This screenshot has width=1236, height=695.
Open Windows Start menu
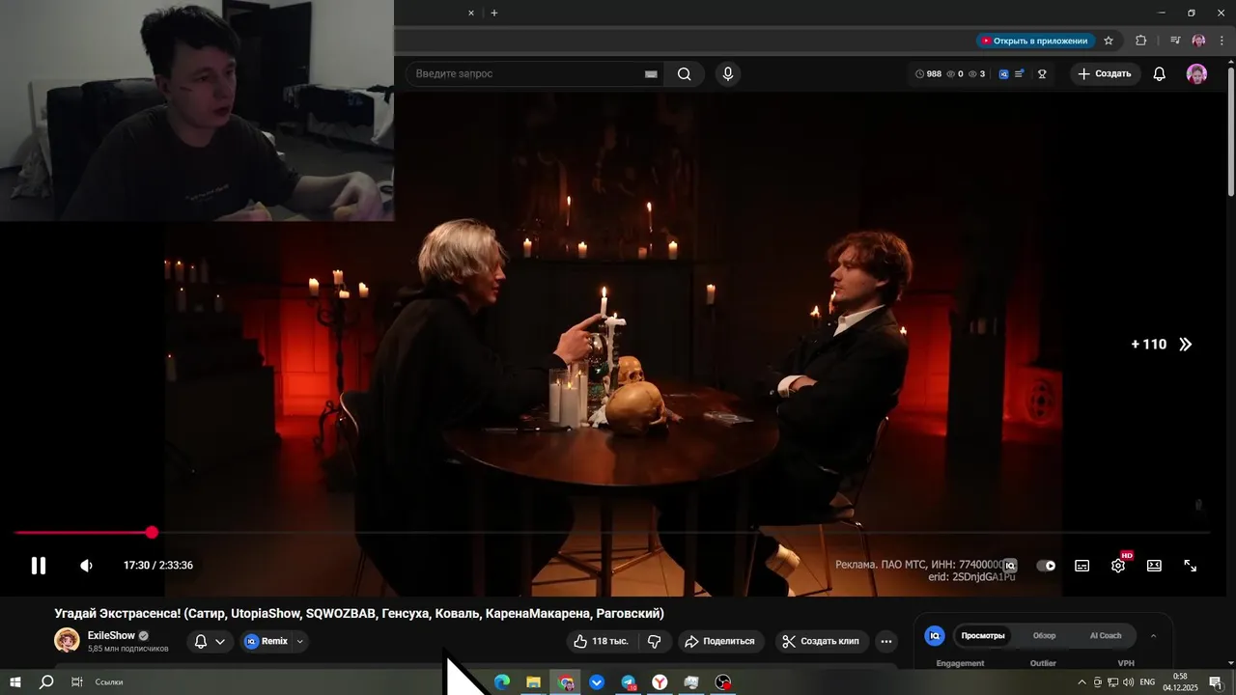coord(15,682)
